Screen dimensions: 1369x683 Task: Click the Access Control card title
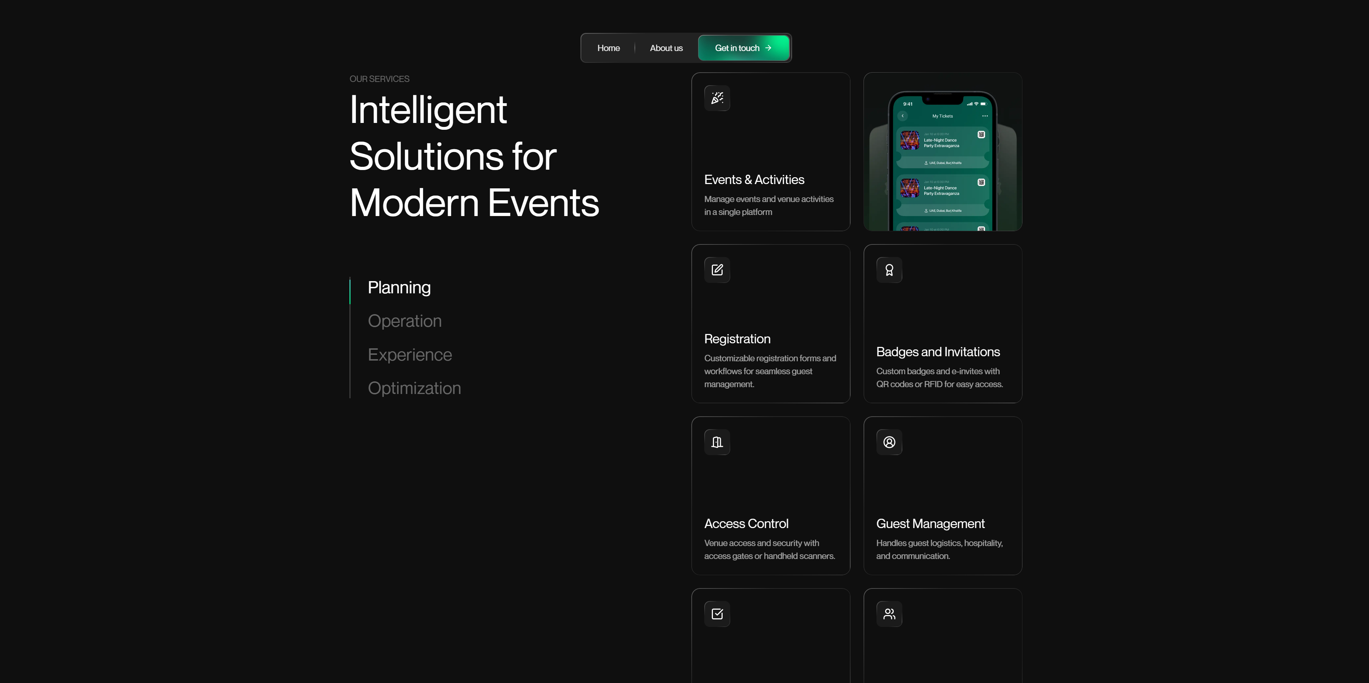(746, 523)
